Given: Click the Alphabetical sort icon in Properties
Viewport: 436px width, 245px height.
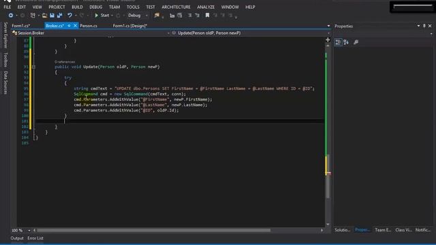Looking at the screenshot, I should [346, 42].
